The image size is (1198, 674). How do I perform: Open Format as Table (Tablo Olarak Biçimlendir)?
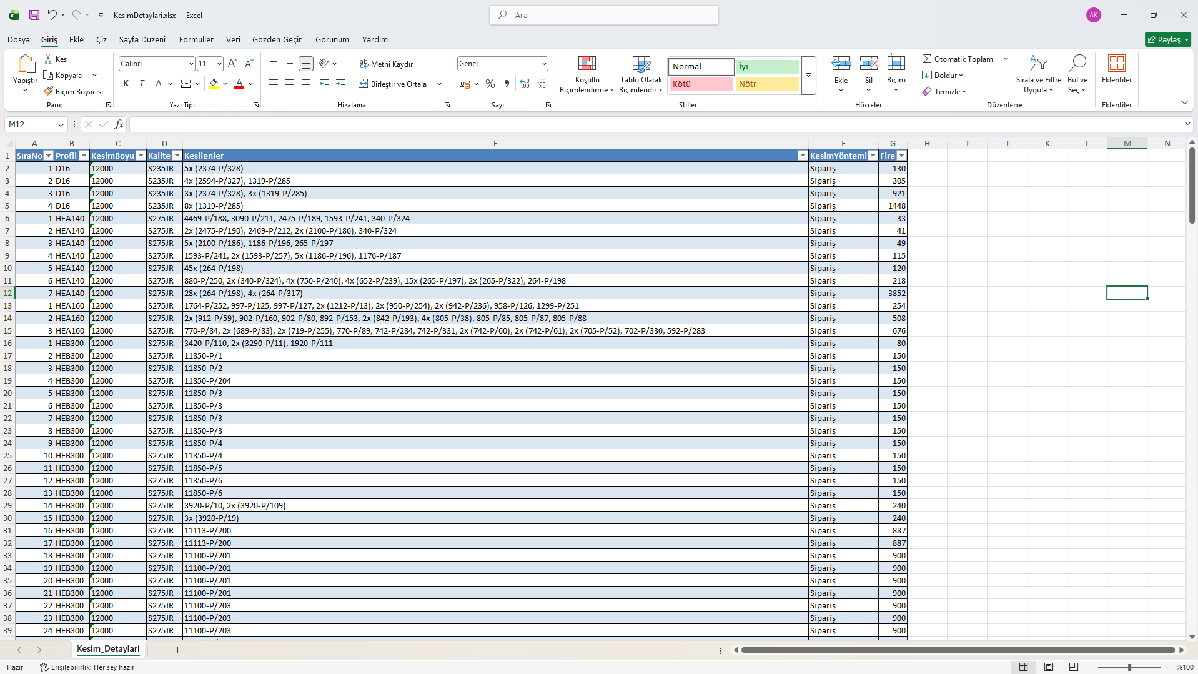coord(641,74)
